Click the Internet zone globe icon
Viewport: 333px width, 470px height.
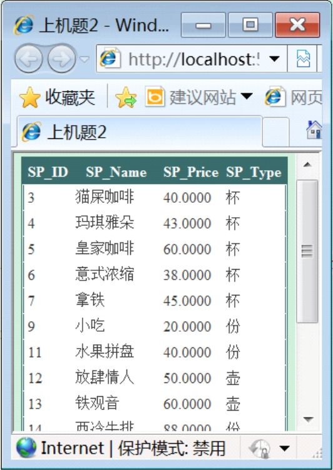click(x=26, y=448)
